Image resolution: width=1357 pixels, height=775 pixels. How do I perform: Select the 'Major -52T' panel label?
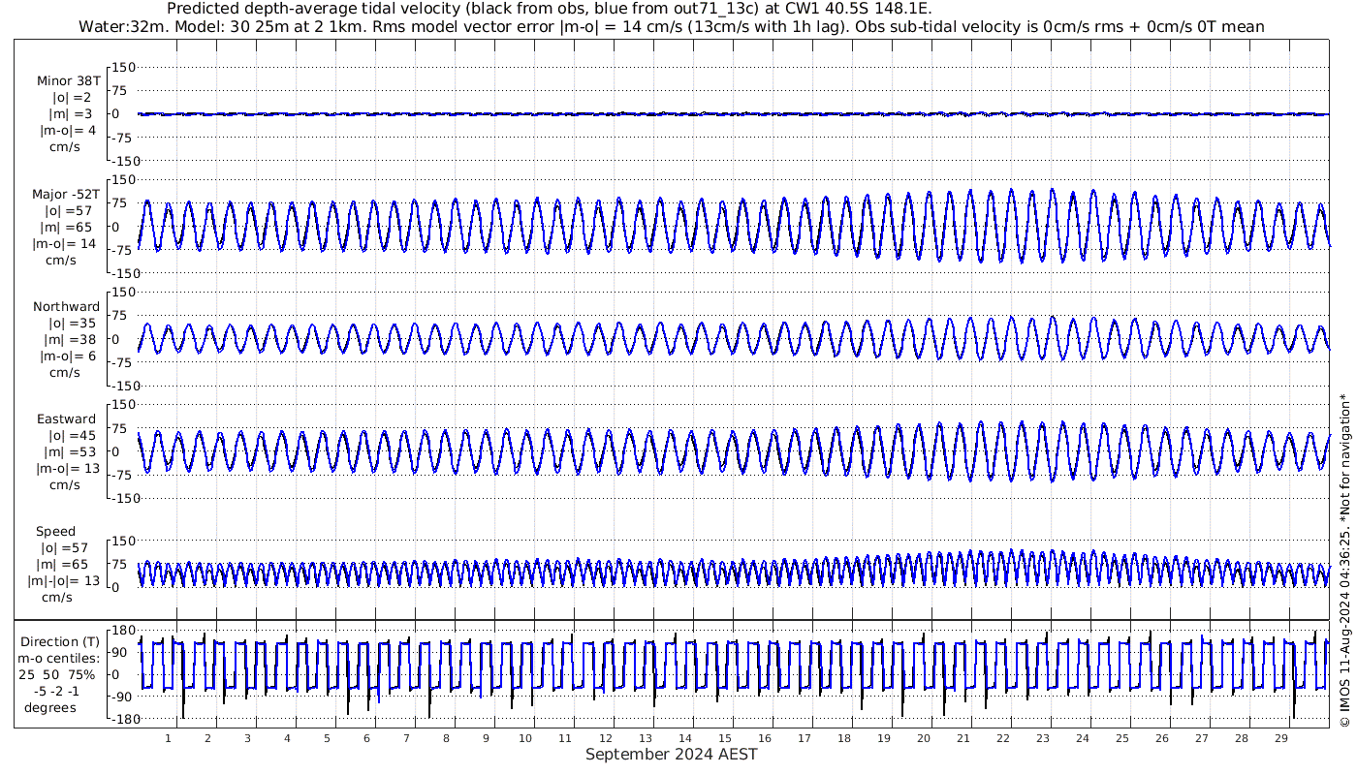point(66,194)
